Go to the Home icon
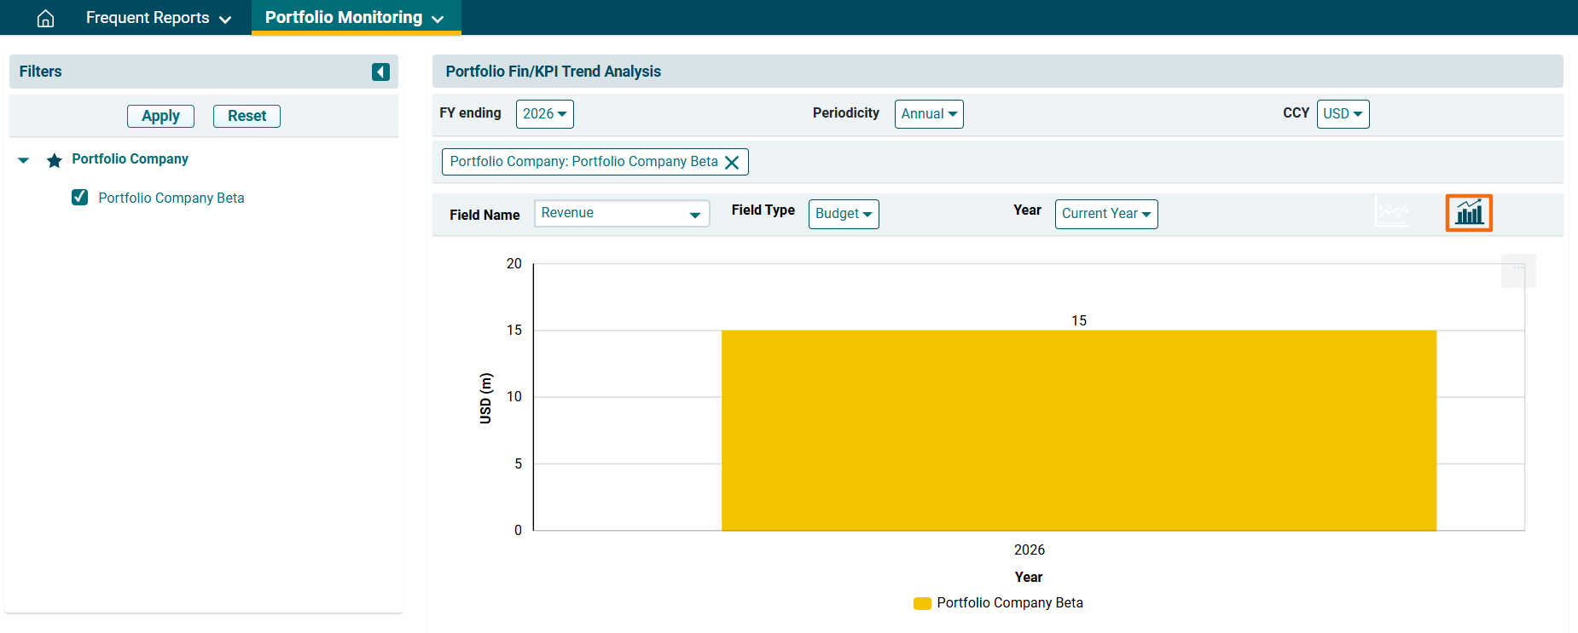 (x=45, y=18)
